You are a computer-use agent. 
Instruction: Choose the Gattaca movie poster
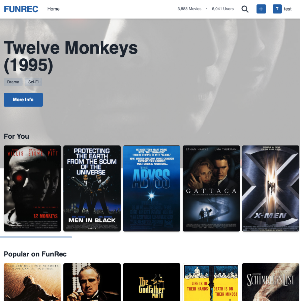click(x=211, y=188)
